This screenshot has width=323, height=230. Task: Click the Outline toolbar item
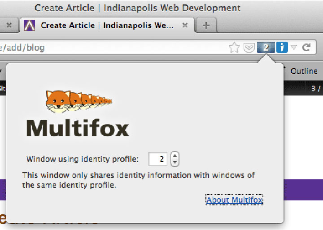304,71
